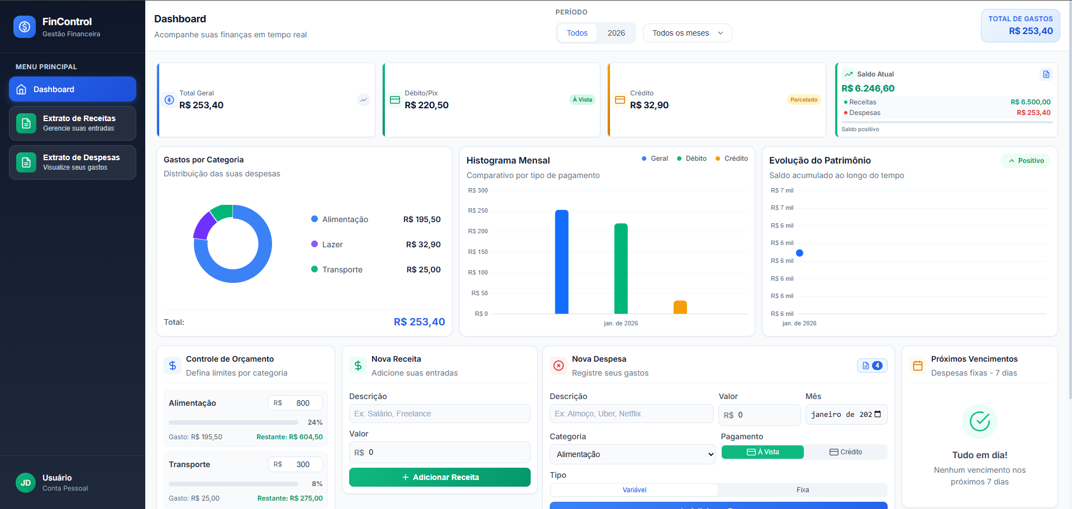
Task: Expand the Categoria Alimentação dropdown
Action: tap(632, 454)
